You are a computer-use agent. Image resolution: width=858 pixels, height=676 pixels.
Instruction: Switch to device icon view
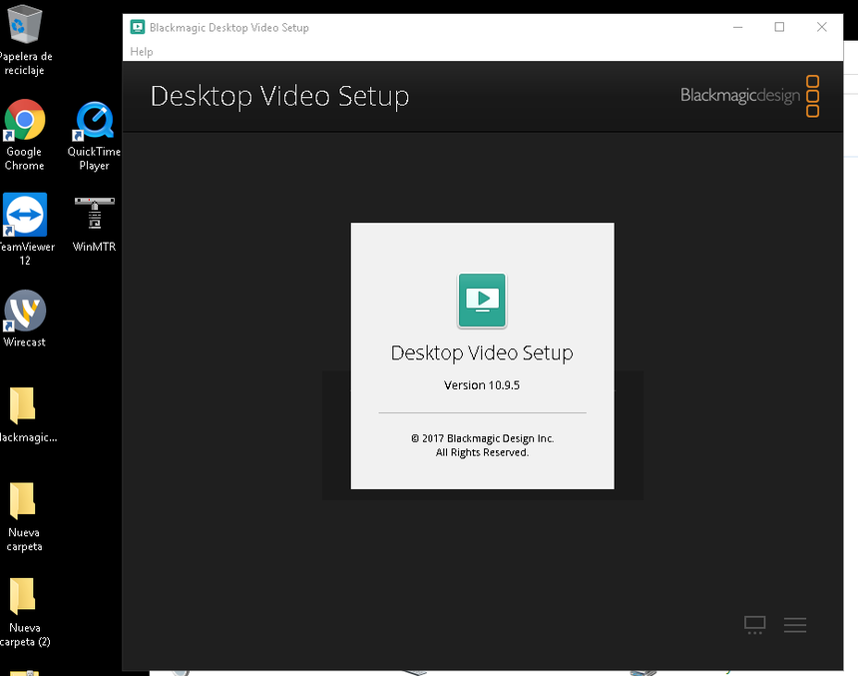click(x=754, y=625)
